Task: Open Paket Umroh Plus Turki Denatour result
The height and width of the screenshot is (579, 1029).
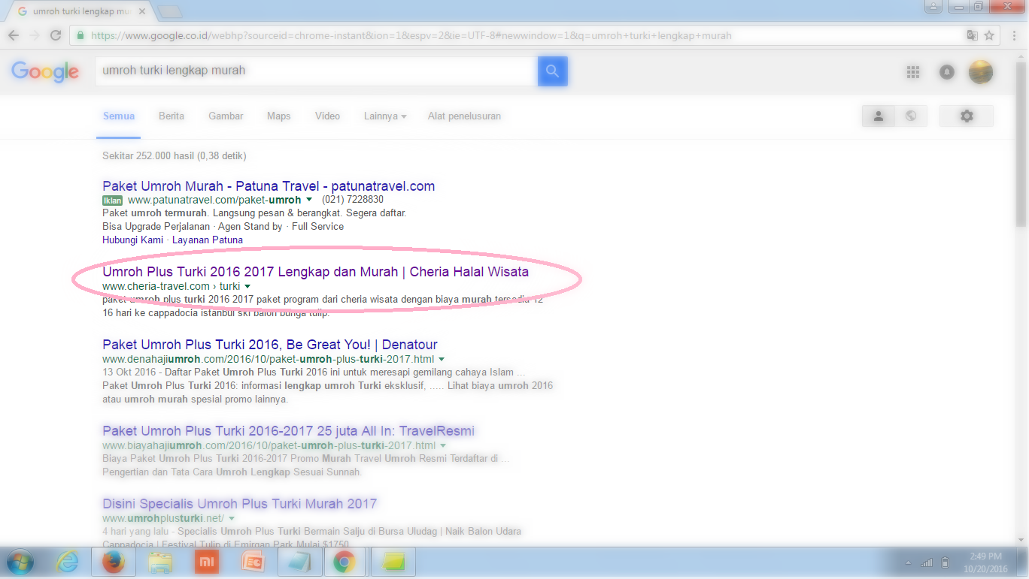Action: (270, 344)
